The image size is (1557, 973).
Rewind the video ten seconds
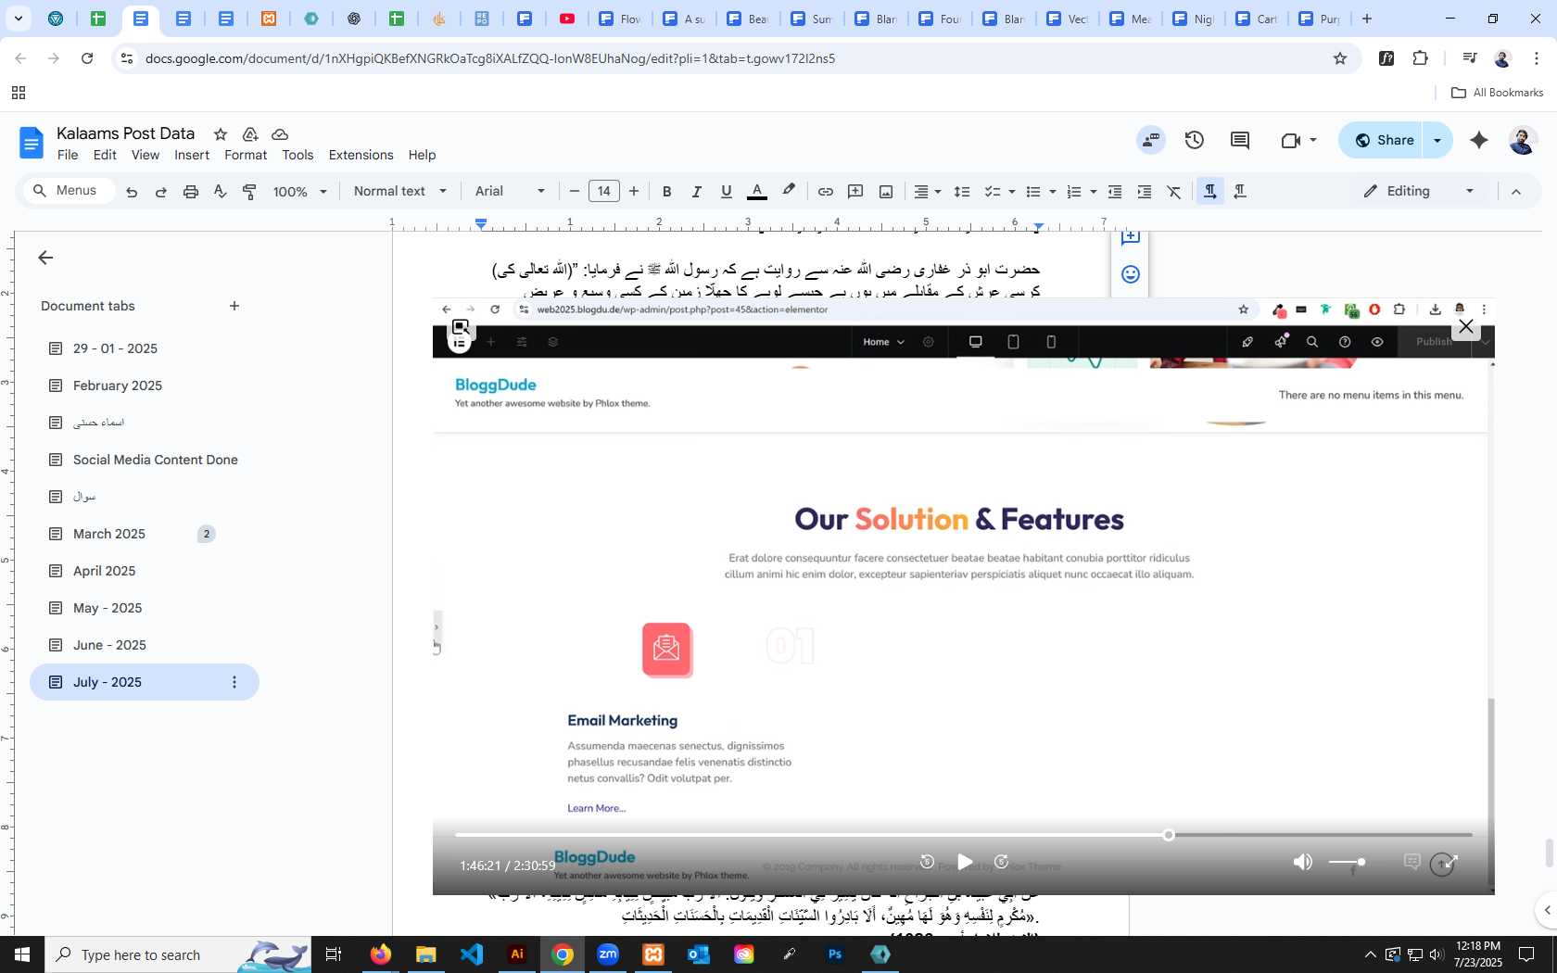pyautogui.click(x=927, y=862)
